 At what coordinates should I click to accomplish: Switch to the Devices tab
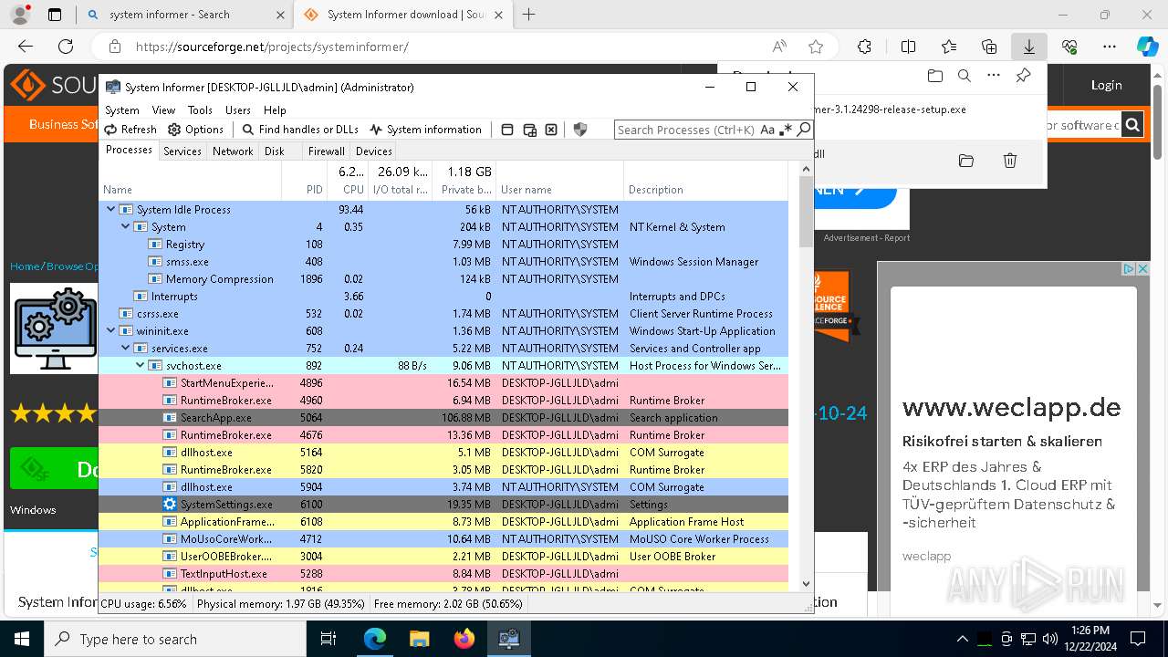pyautogui.click(x=374, y=151)
